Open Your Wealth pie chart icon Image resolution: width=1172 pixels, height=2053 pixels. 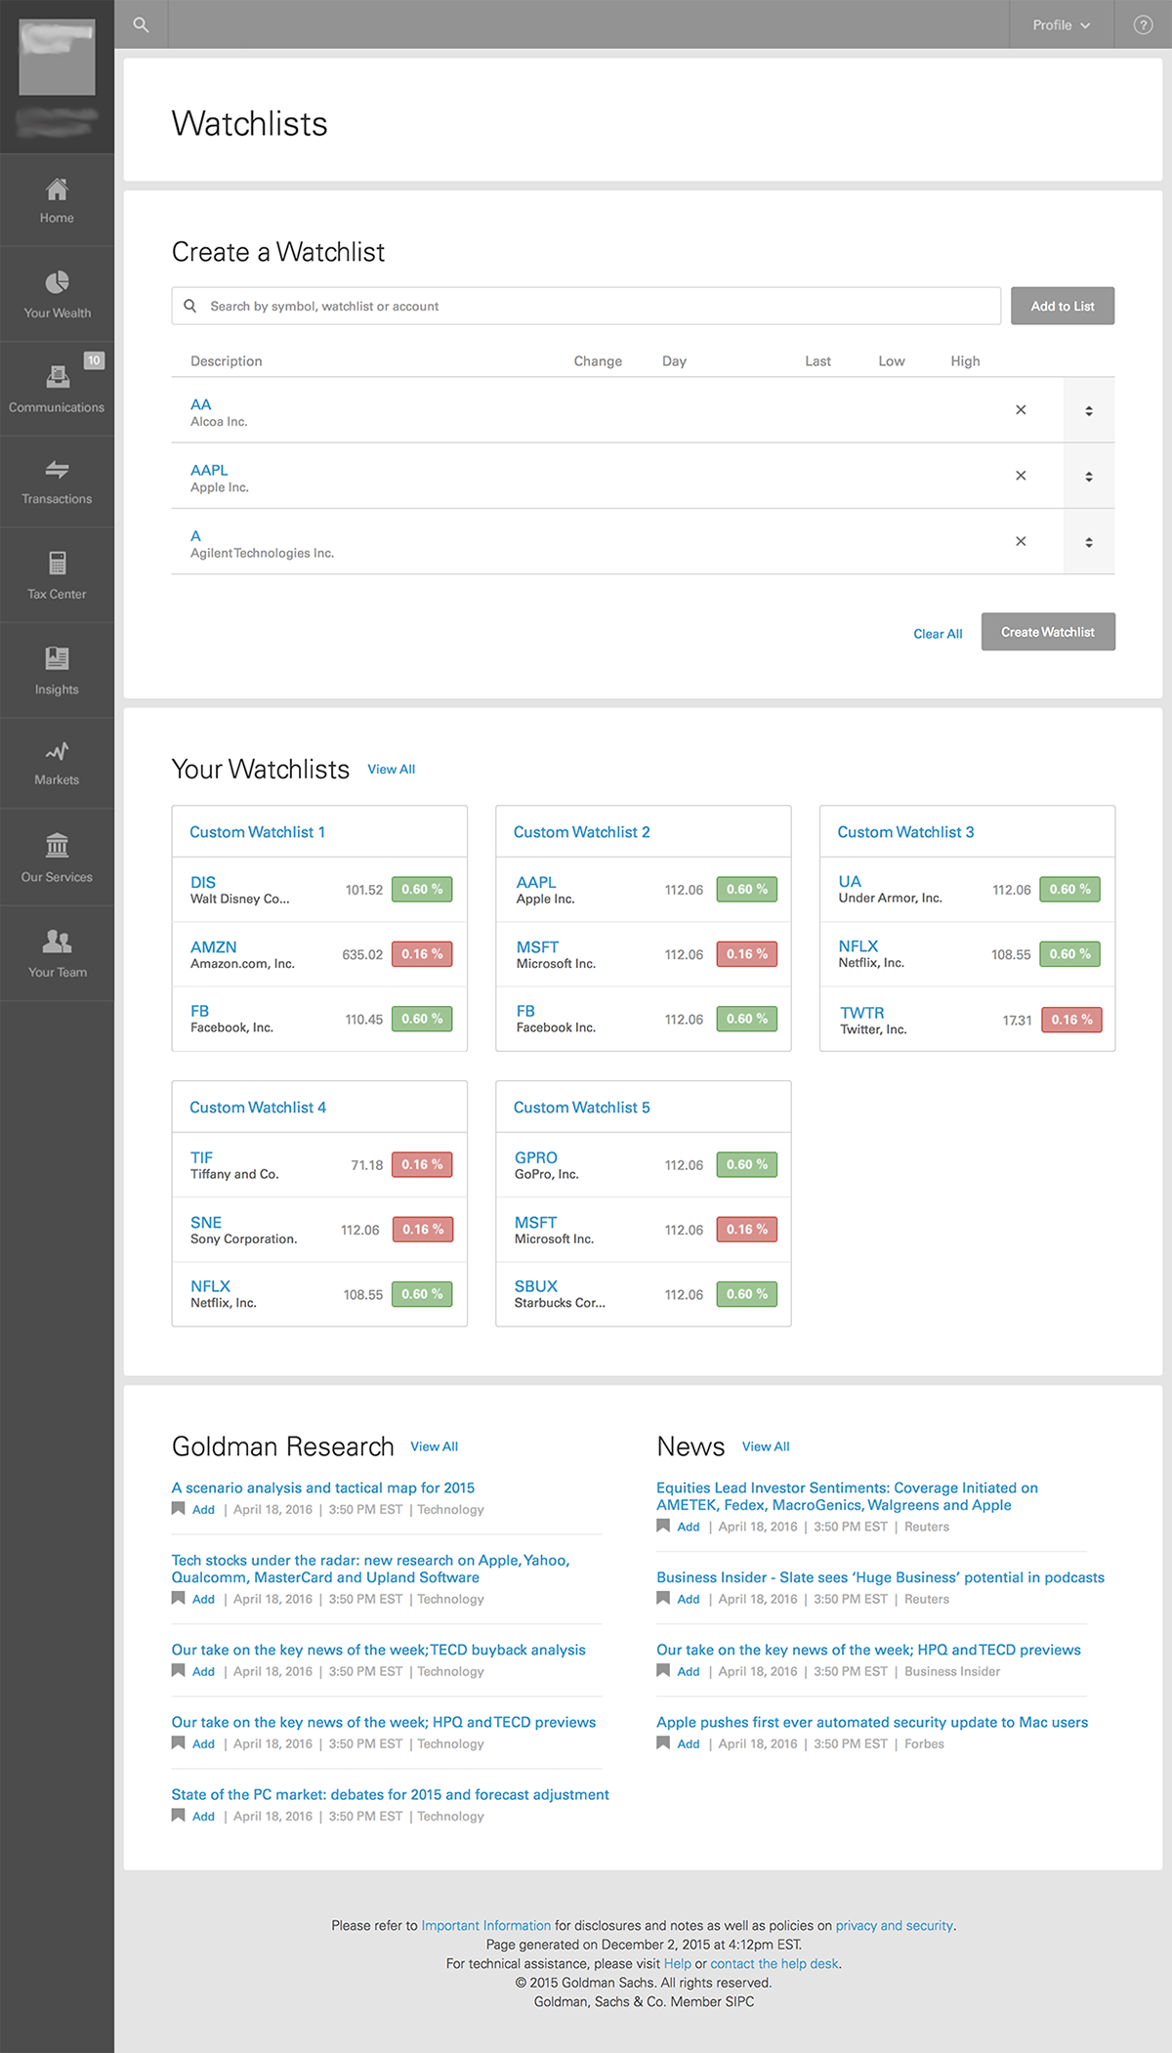pos(57,282)
